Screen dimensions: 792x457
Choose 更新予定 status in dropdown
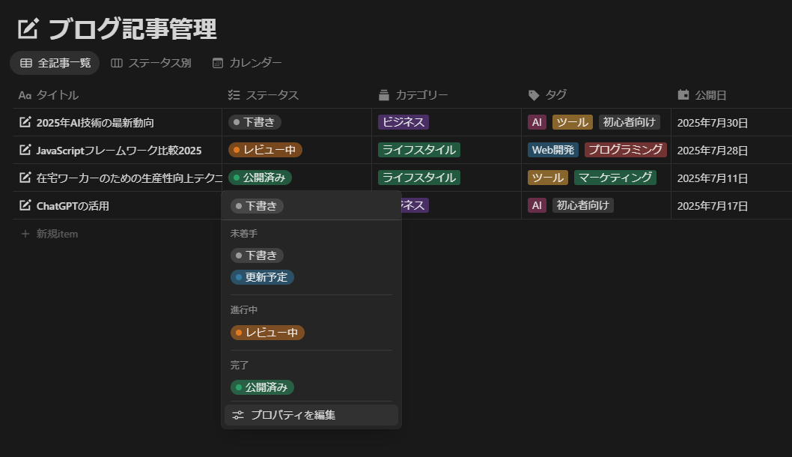[262, 277]
